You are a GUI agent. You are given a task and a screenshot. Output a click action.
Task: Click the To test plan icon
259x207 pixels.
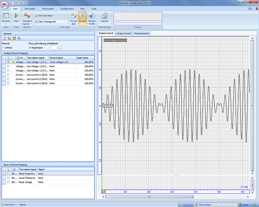tap(74, 16)
